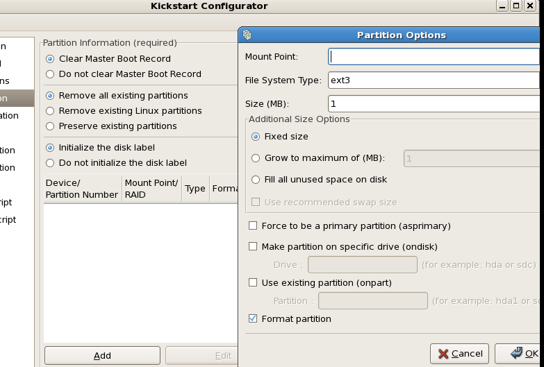Click the Mount Point input field
Screen dimensions: 544x367
click(x=434, y=56)
